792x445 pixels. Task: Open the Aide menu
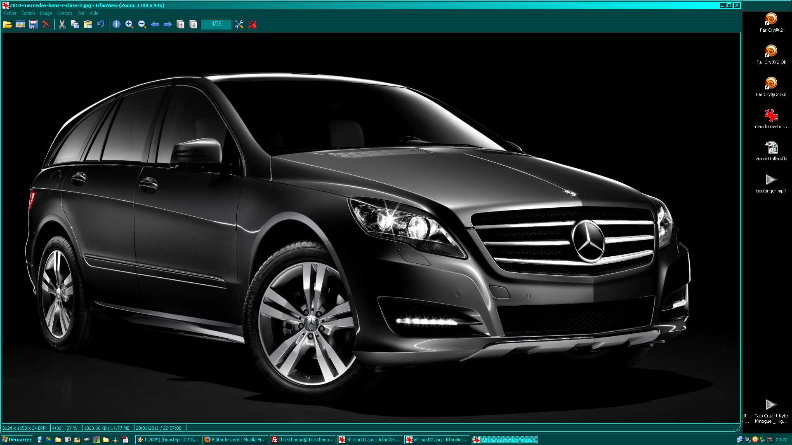[94, 13]
